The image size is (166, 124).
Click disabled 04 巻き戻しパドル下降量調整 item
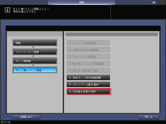point(88,64)
